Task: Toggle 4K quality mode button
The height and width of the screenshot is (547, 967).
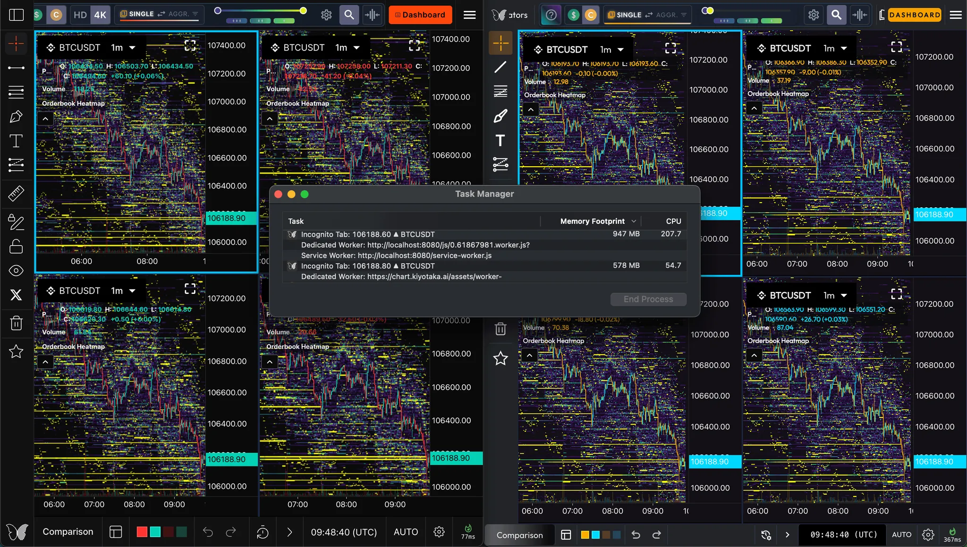Action: [100, 15]
